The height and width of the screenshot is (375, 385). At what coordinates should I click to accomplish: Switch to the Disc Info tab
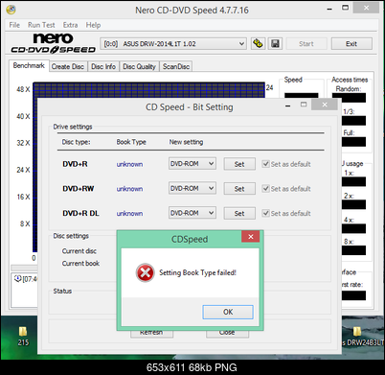(x=103, y=66)
